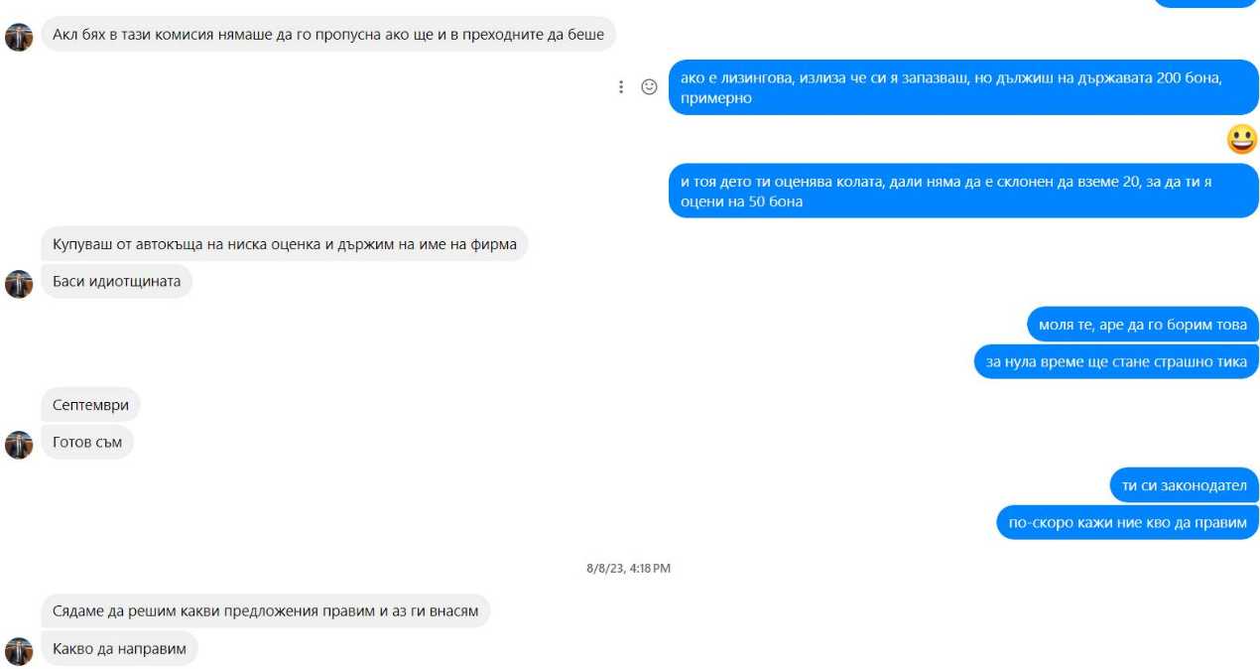
Task: Click the 'за нула време ще стане' message
Action: pos(1116,362)
